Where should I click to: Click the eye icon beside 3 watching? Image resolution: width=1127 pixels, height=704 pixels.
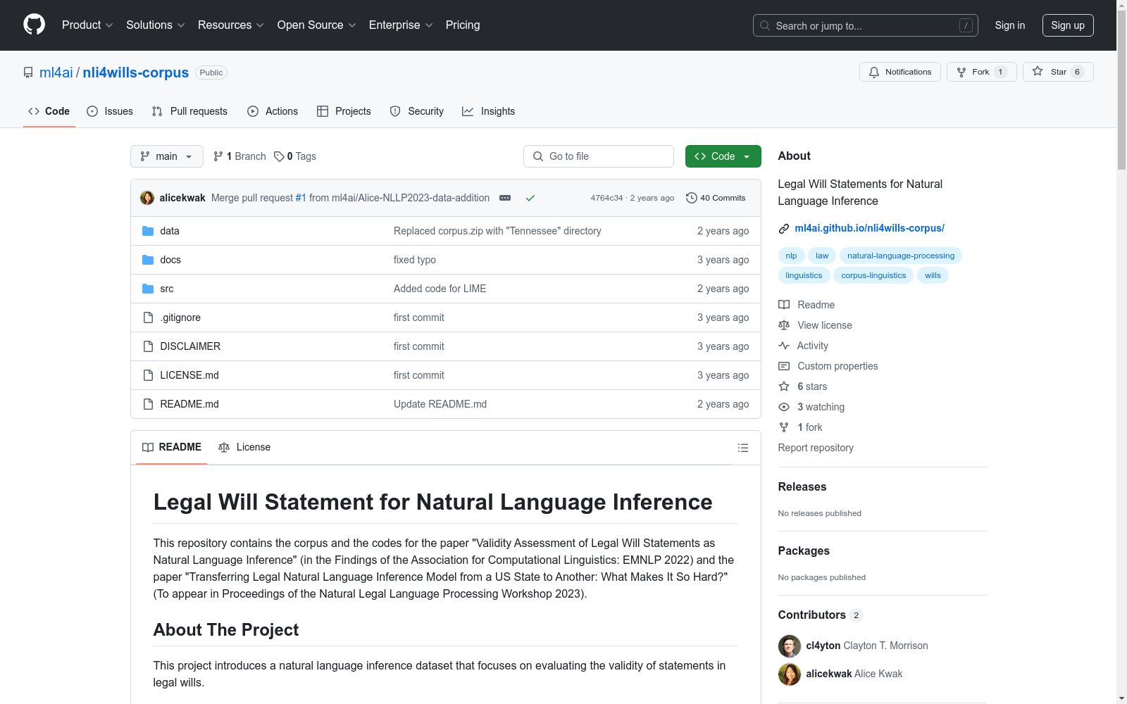[x=784, y=407]
